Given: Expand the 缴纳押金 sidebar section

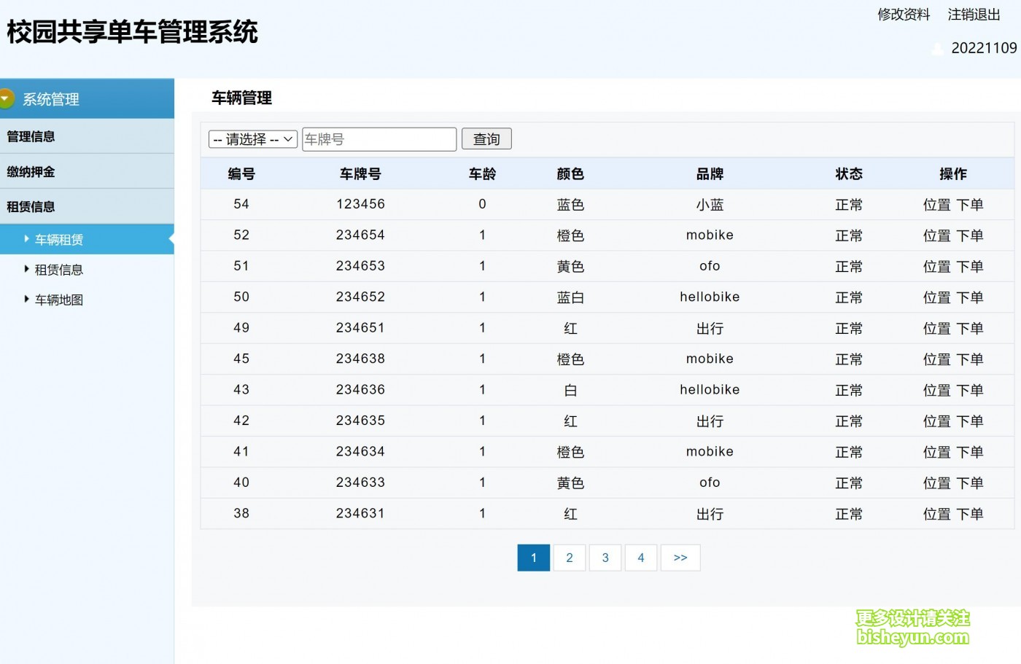Looking at the screenshot, I should click(31, 172).
